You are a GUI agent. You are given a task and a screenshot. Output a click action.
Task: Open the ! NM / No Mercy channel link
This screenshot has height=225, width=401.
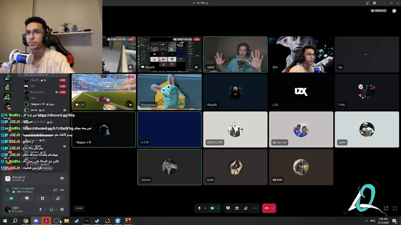(x=22, y=192)
